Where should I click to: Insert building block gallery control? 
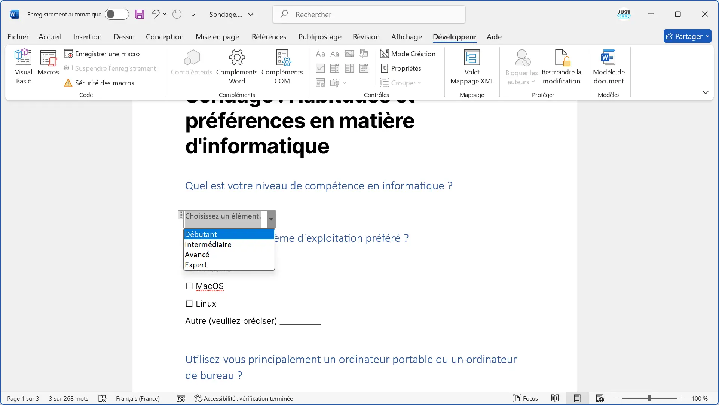[x=364, y=54]
